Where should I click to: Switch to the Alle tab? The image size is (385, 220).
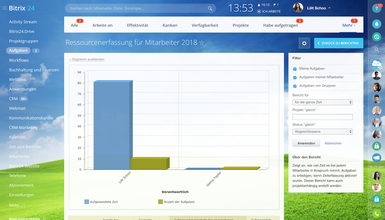74,25
